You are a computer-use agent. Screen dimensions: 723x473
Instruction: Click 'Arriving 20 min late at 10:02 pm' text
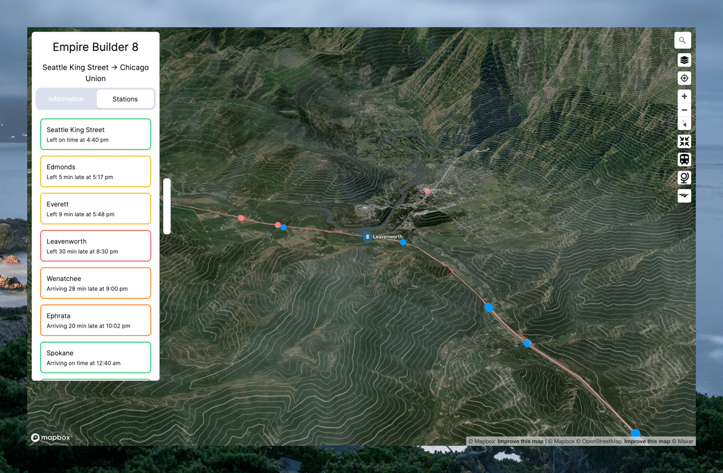click(x=89, y=326)
